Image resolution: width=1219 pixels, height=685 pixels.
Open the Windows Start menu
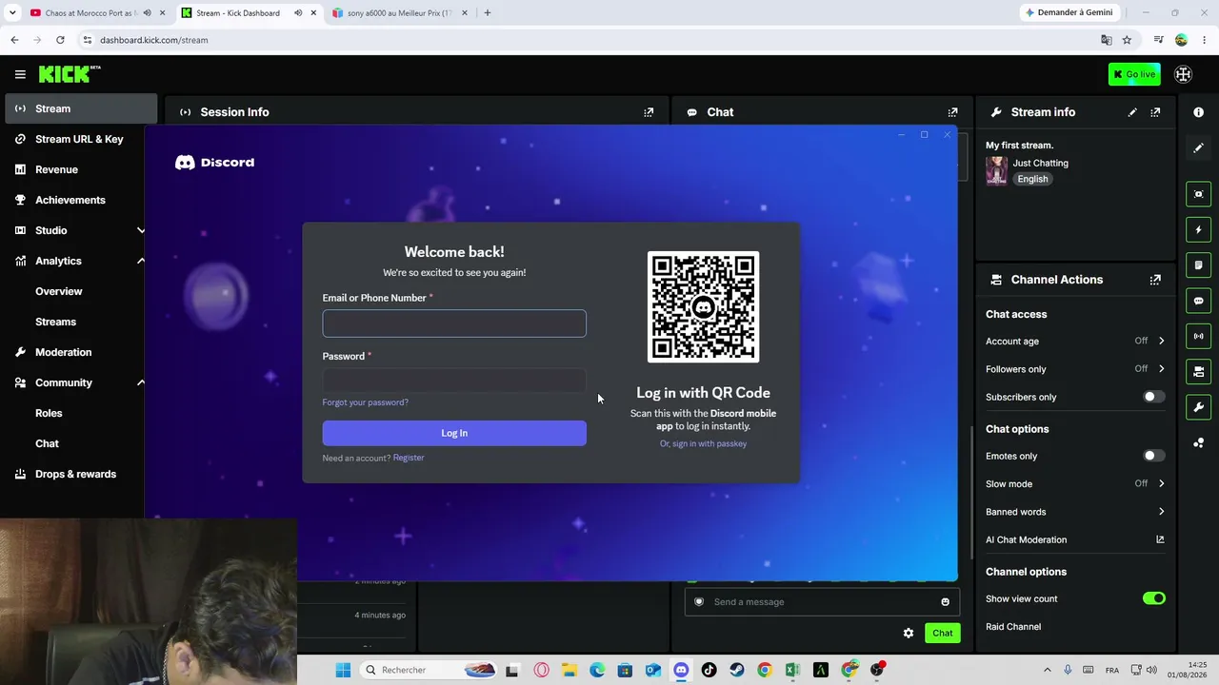pyautogui.click(x=343, y=670)
